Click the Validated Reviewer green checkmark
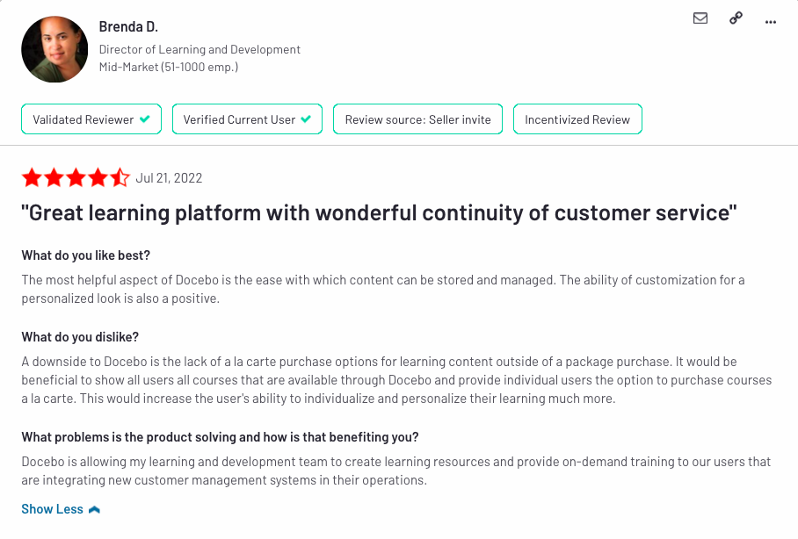The width and height of the screenshot is (798, 539). [x=145, y=119]
